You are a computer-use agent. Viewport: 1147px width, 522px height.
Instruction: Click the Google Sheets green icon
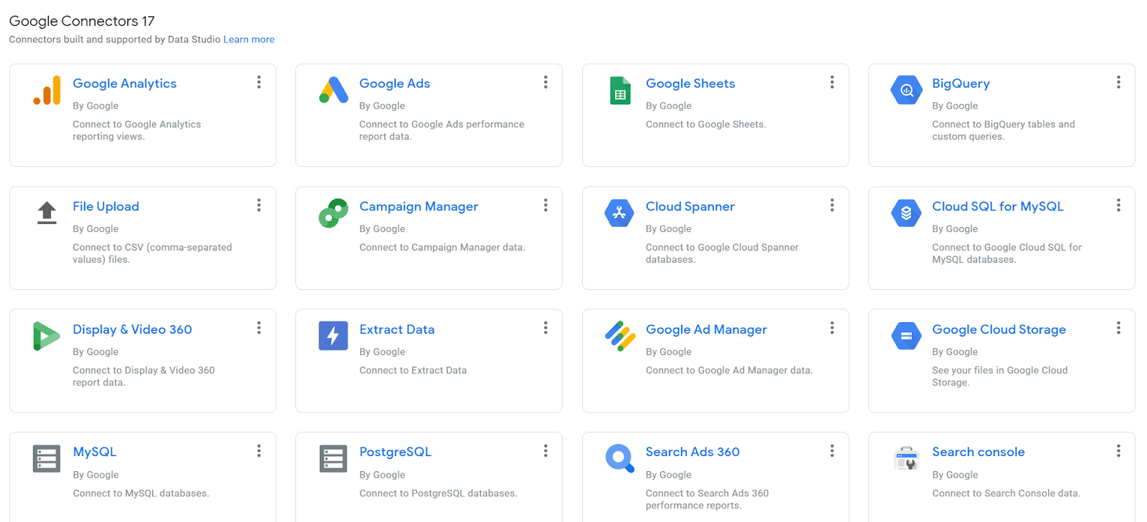pos(620,91)
